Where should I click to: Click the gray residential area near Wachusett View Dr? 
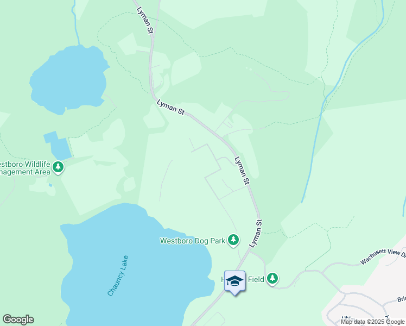(370, 298)
